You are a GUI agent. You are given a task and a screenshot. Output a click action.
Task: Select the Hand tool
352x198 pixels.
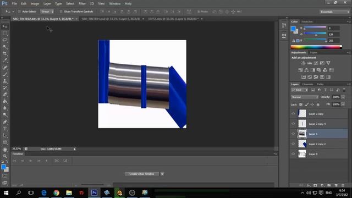pos(5,150)
